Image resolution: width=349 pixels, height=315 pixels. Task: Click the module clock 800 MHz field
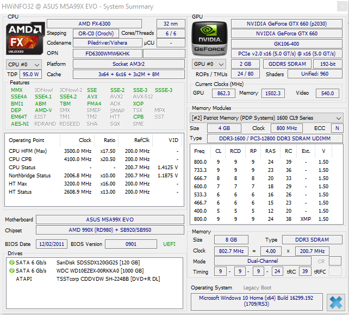(x=286, y=128)
